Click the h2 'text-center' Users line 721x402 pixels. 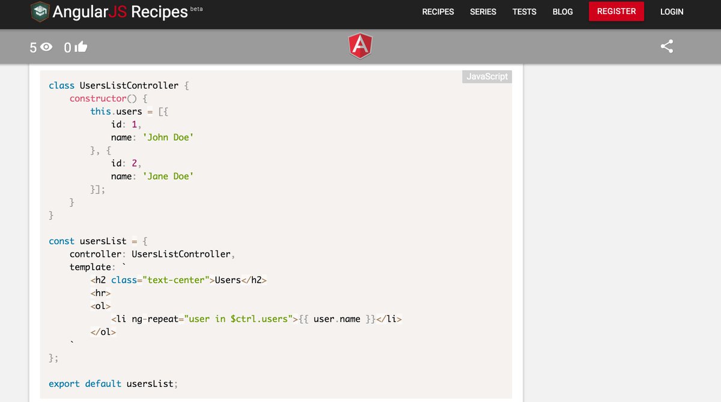pos(178,280)
